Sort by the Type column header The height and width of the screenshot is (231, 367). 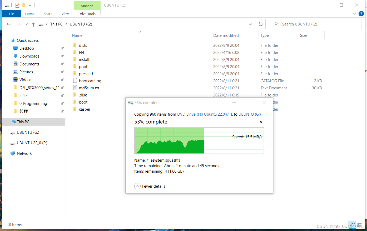pyautogui.click(x=265, y=35)
